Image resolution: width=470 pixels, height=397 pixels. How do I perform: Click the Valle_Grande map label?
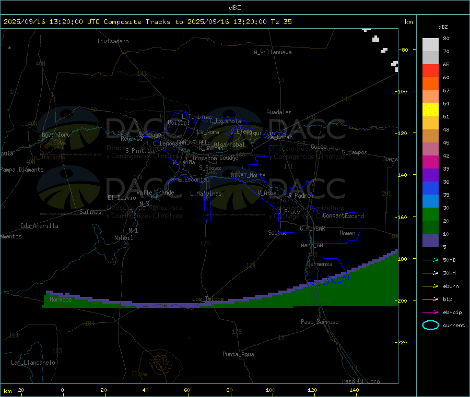[155, 193]
